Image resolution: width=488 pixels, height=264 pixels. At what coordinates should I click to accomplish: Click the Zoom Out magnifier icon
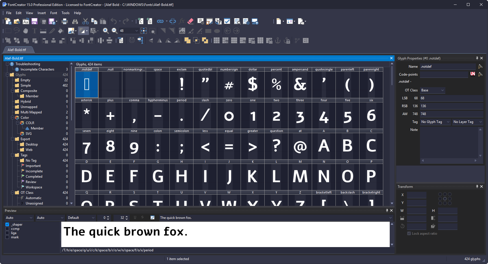pyautogui.click(x=114, y=31)
